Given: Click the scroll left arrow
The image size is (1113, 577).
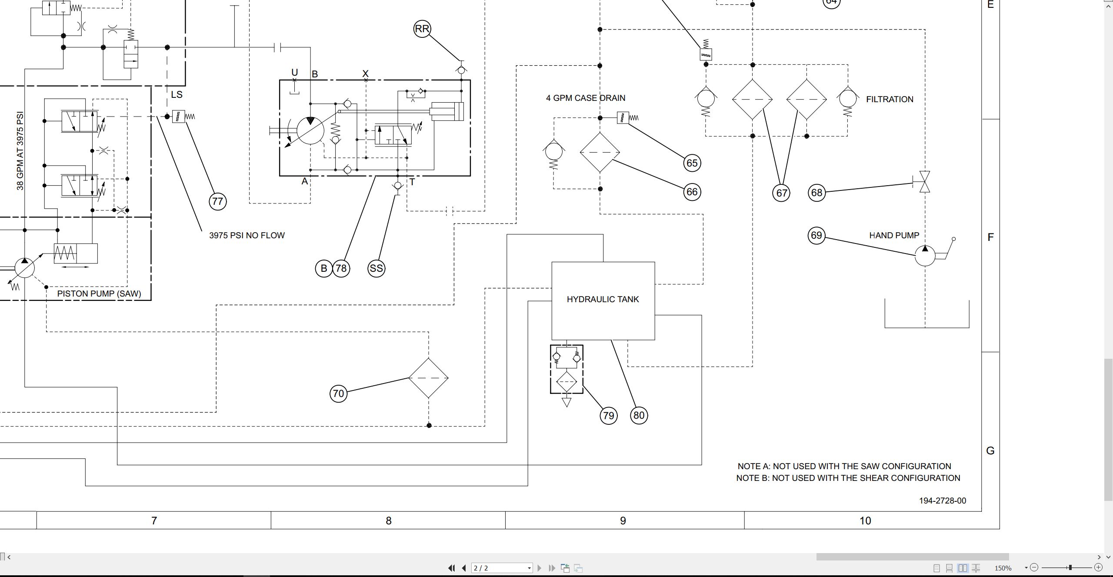Looking at the screenshot, I should coord(9,557).
